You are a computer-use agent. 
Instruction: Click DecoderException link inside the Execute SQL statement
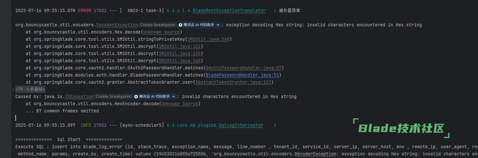(315, 154)
